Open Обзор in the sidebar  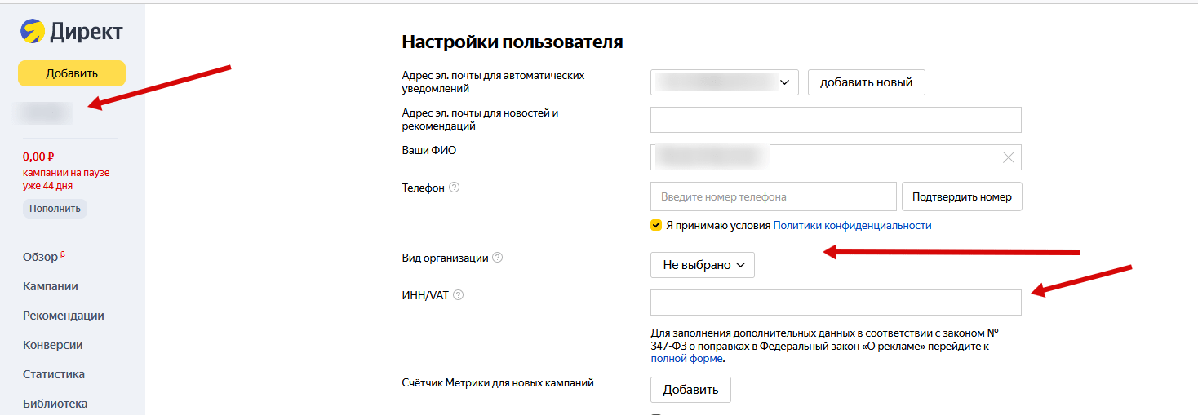tap(41, 257)
